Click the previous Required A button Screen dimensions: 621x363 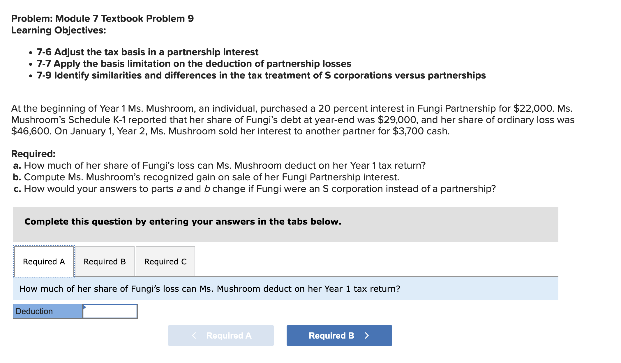pos(220,335)
